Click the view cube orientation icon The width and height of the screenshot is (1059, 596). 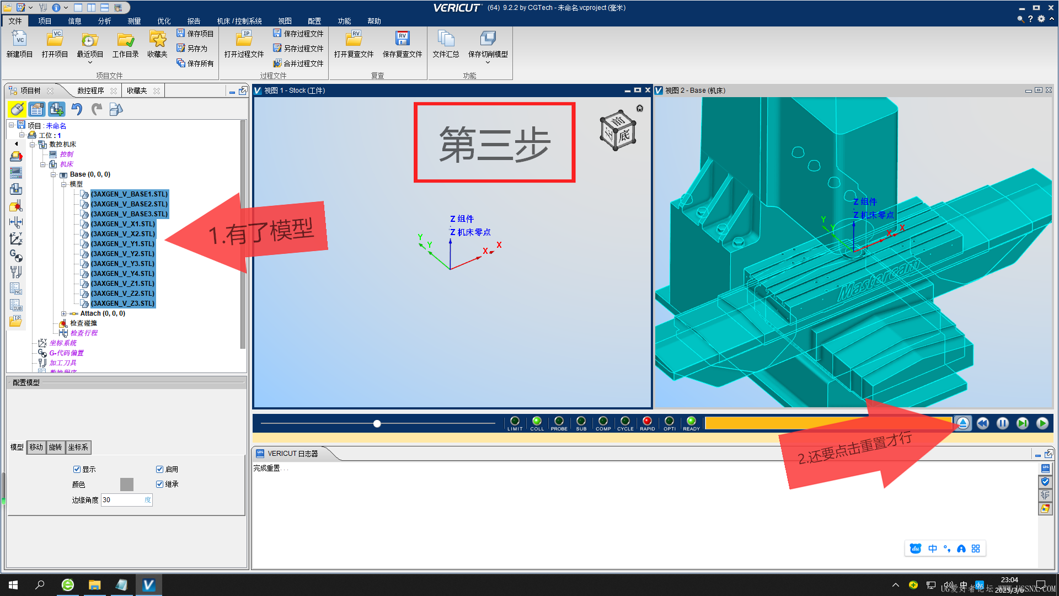(618, 131)
